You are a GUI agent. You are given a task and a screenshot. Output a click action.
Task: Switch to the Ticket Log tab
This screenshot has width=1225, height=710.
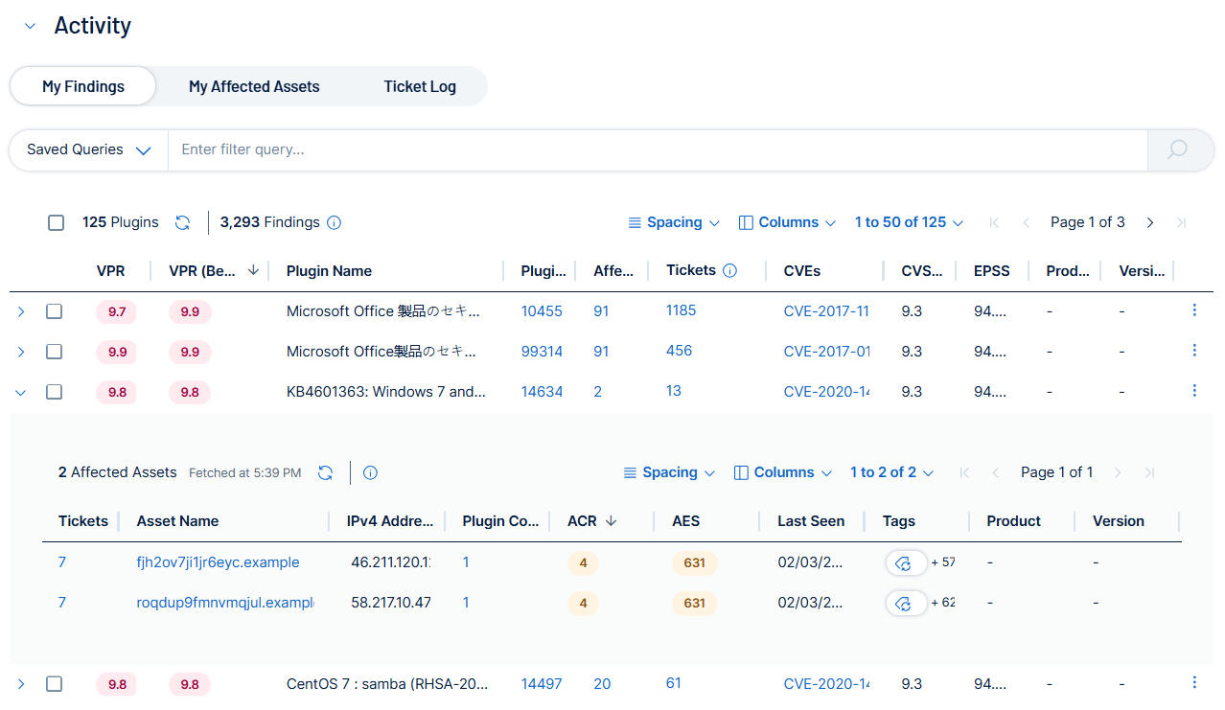(420, 86)
